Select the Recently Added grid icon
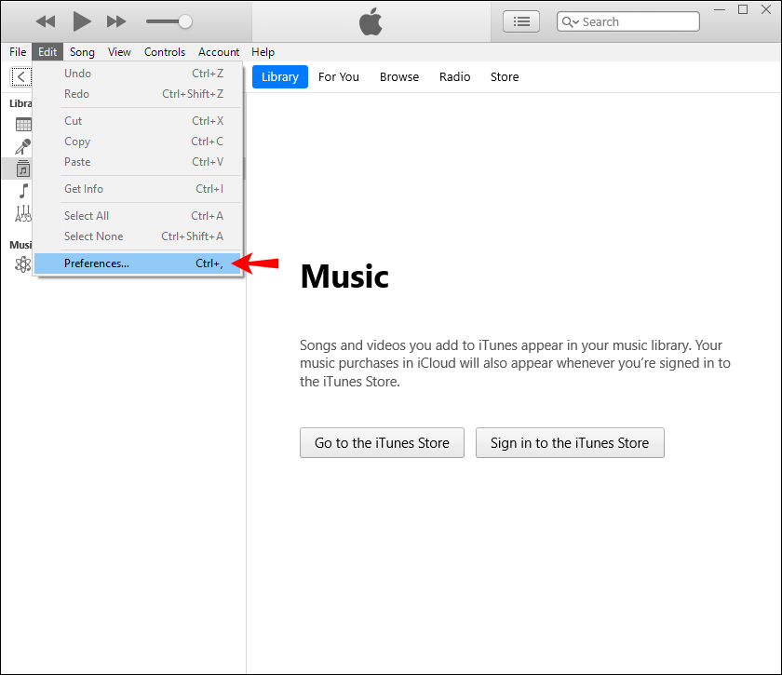Viewport: 782px width, 675px height. [23, 124]
